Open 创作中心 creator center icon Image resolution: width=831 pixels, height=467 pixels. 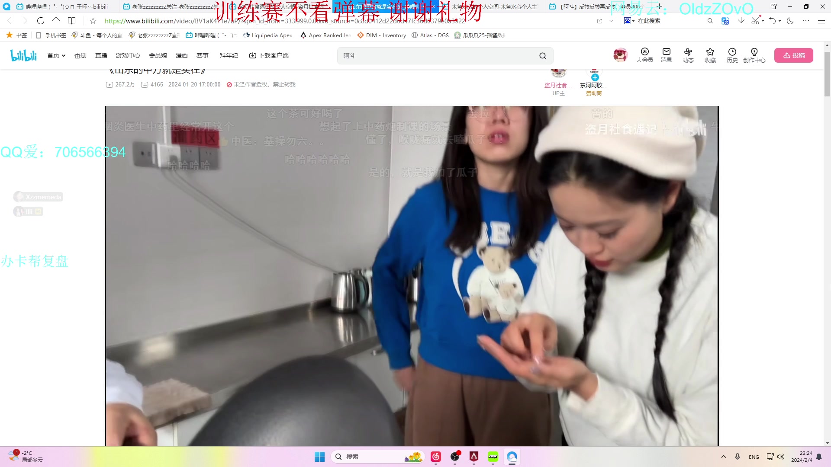click(754, 55)
